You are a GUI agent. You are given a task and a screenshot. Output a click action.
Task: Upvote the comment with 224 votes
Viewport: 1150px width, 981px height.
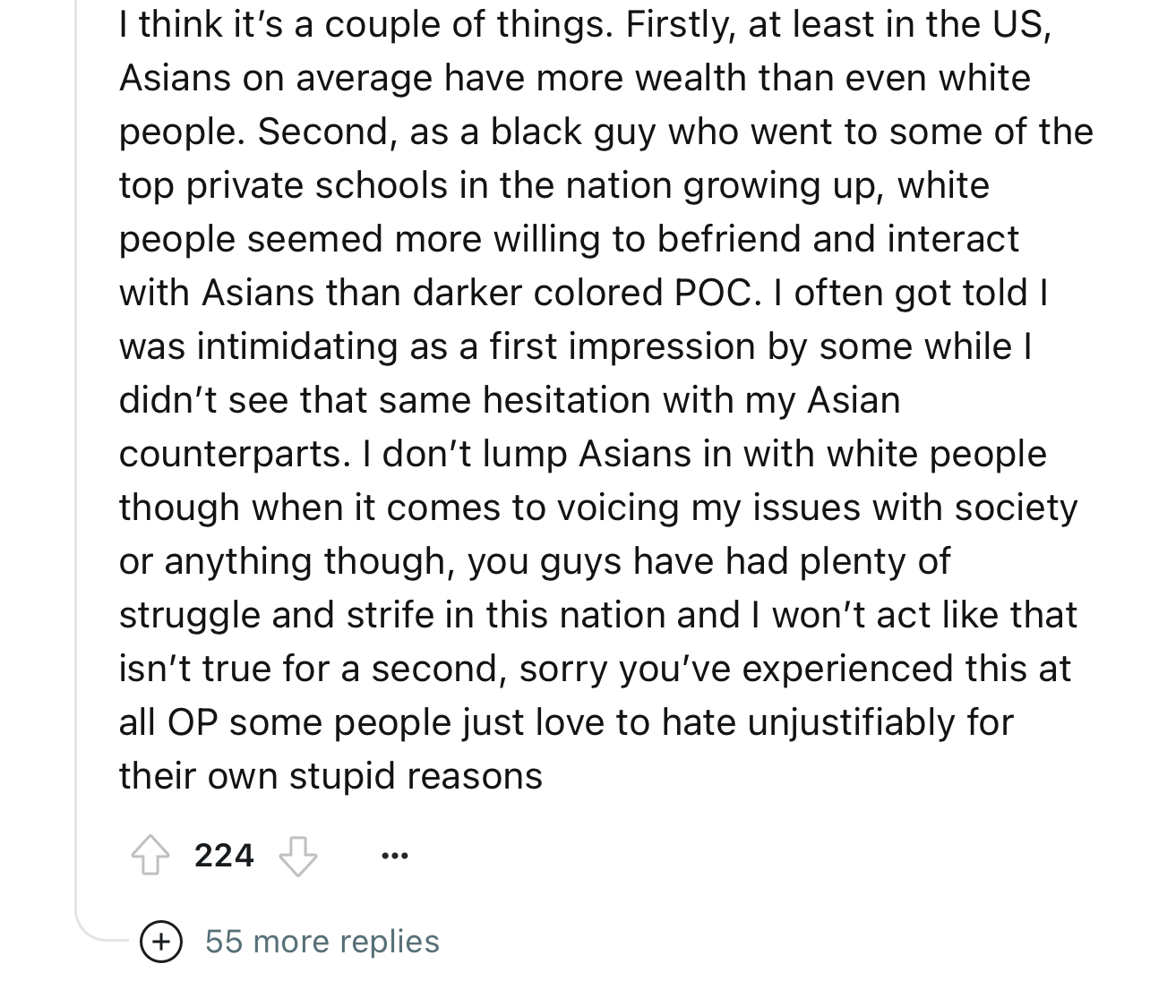150,857
